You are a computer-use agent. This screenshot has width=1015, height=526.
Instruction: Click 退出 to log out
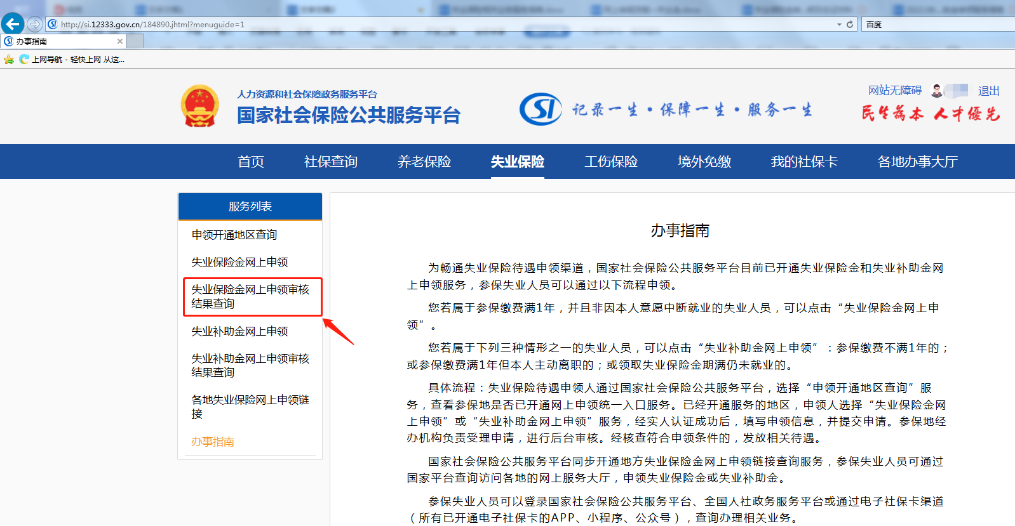[x=988, y=91]
